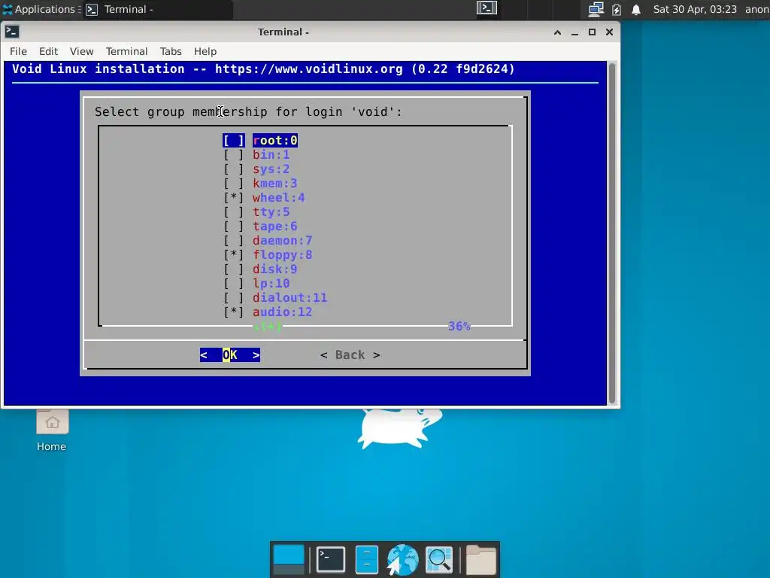Toggle the lp:10 group checkbox

[234, 283]
